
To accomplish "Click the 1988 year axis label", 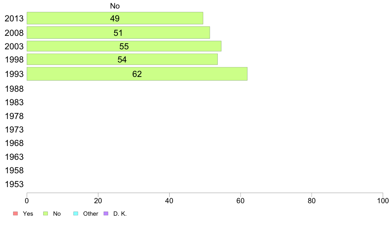I will tap(14, 89).
